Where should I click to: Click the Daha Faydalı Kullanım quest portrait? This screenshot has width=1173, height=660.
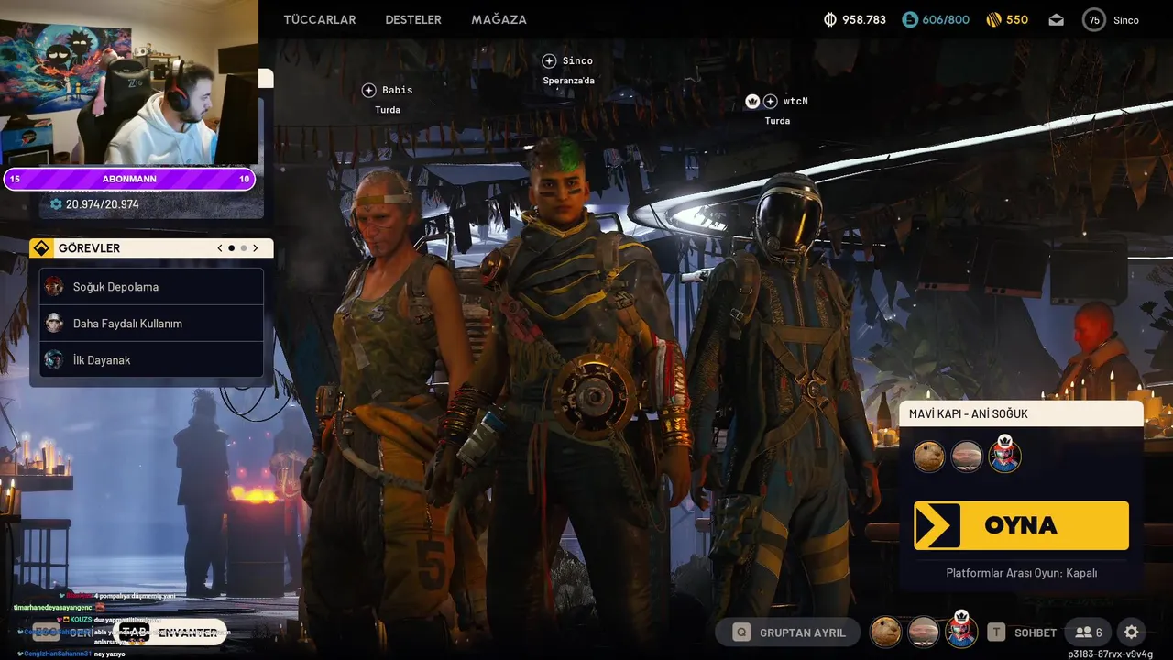pos(54,323)
